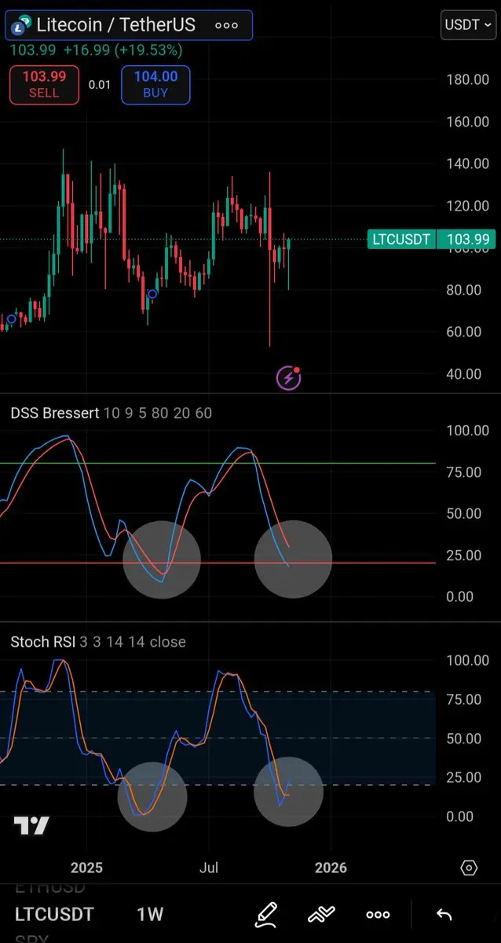This screenshot has width=501, height=943.
Task: Change the 1W timeframe interval
Action: pos(149,915)
